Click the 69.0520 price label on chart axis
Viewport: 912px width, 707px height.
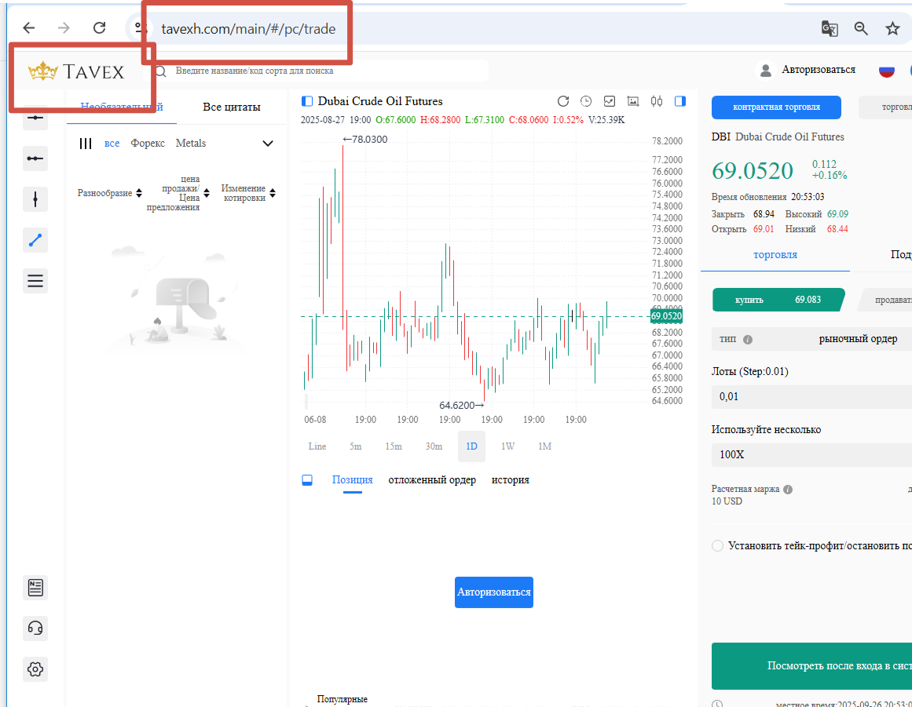point(666,316)
